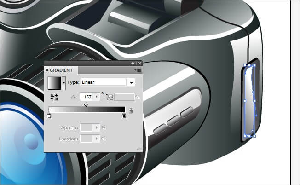
Task: Select the black gradient color stop
Action: (124, 116)
